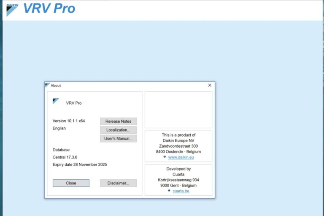Click the Expiry date 28 November 2025 label

pos(80,165)
